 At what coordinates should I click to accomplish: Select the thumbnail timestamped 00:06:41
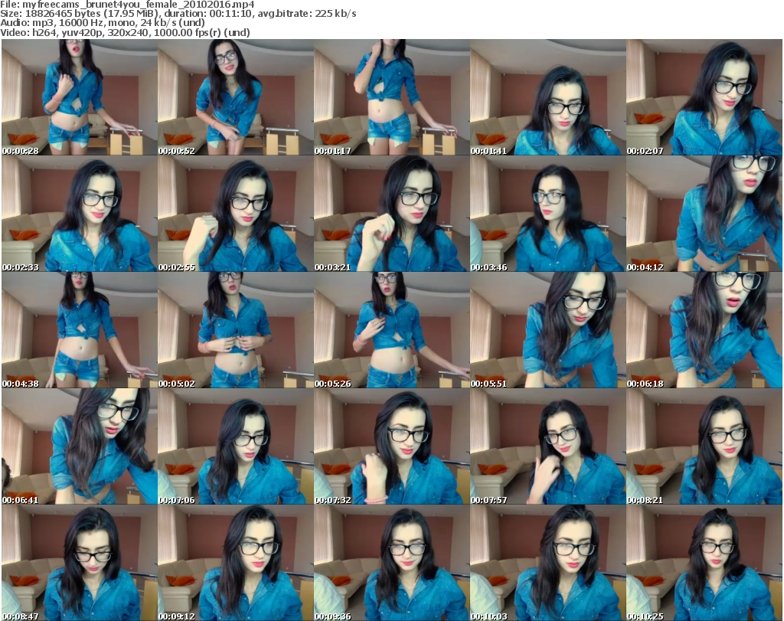[x=80, y=447]
